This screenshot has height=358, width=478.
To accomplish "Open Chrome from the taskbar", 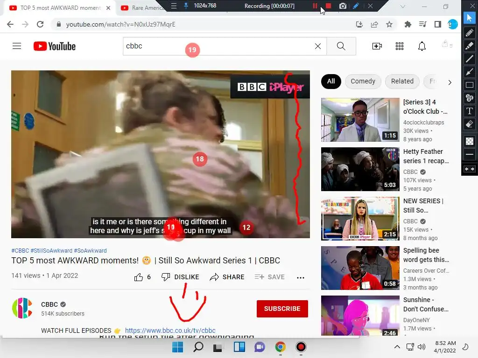I will tap(280, 347).
